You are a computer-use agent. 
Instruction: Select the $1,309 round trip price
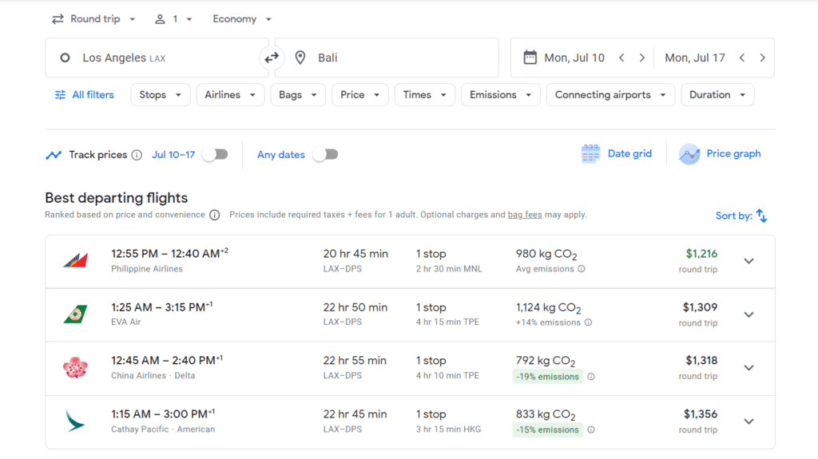[x=700, y=308]
